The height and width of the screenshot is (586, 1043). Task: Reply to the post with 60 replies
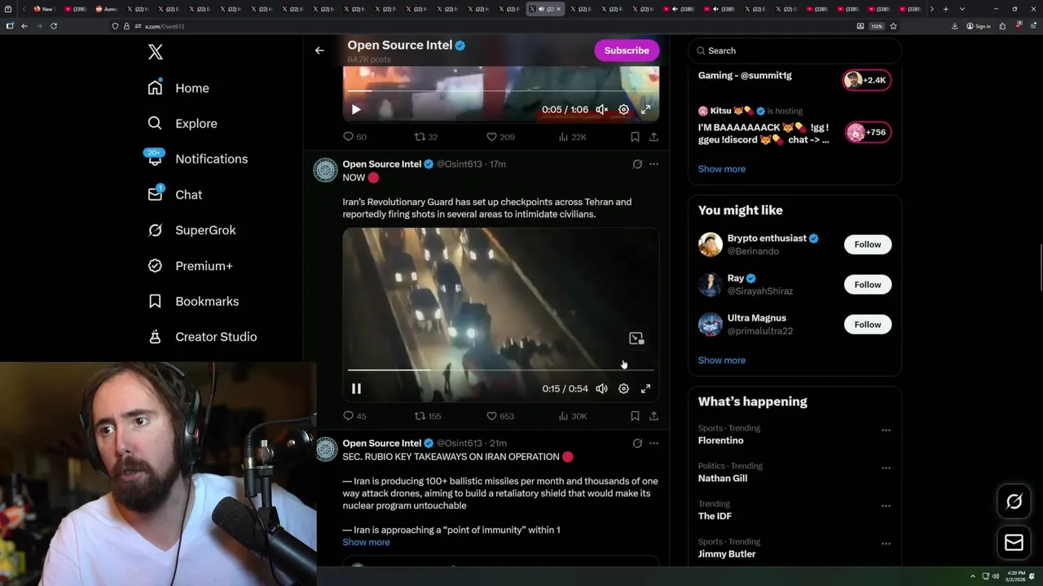354,137
